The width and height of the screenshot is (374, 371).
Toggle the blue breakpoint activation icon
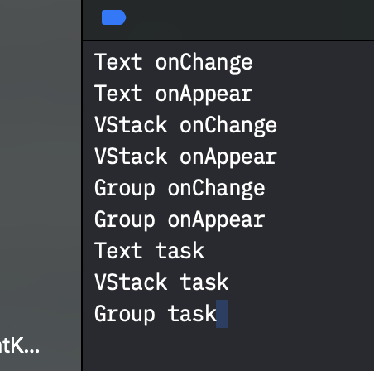[113, 17]
